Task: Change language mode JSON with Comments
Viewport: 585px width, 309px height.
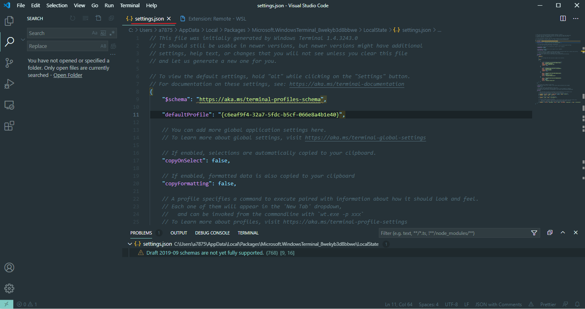Action: 498,304
